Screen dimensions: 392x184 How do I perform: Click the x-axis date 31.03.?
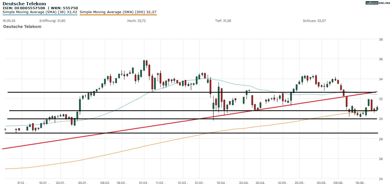tap(200, 182)
